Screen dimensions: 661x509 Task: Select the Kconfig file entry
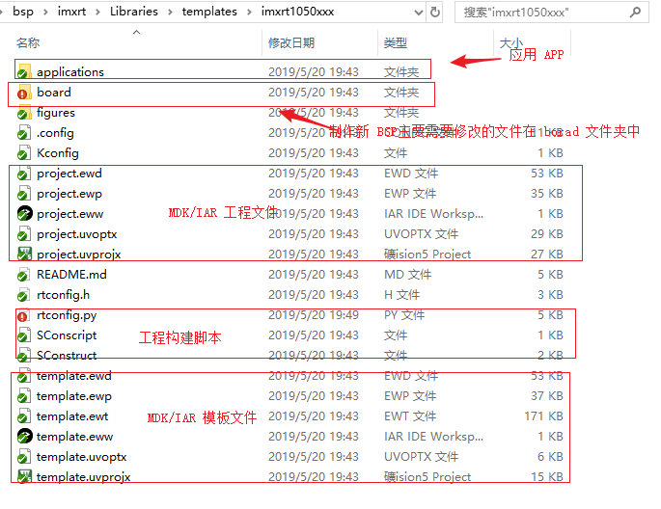pyautogui.click(x=57, y=153)
